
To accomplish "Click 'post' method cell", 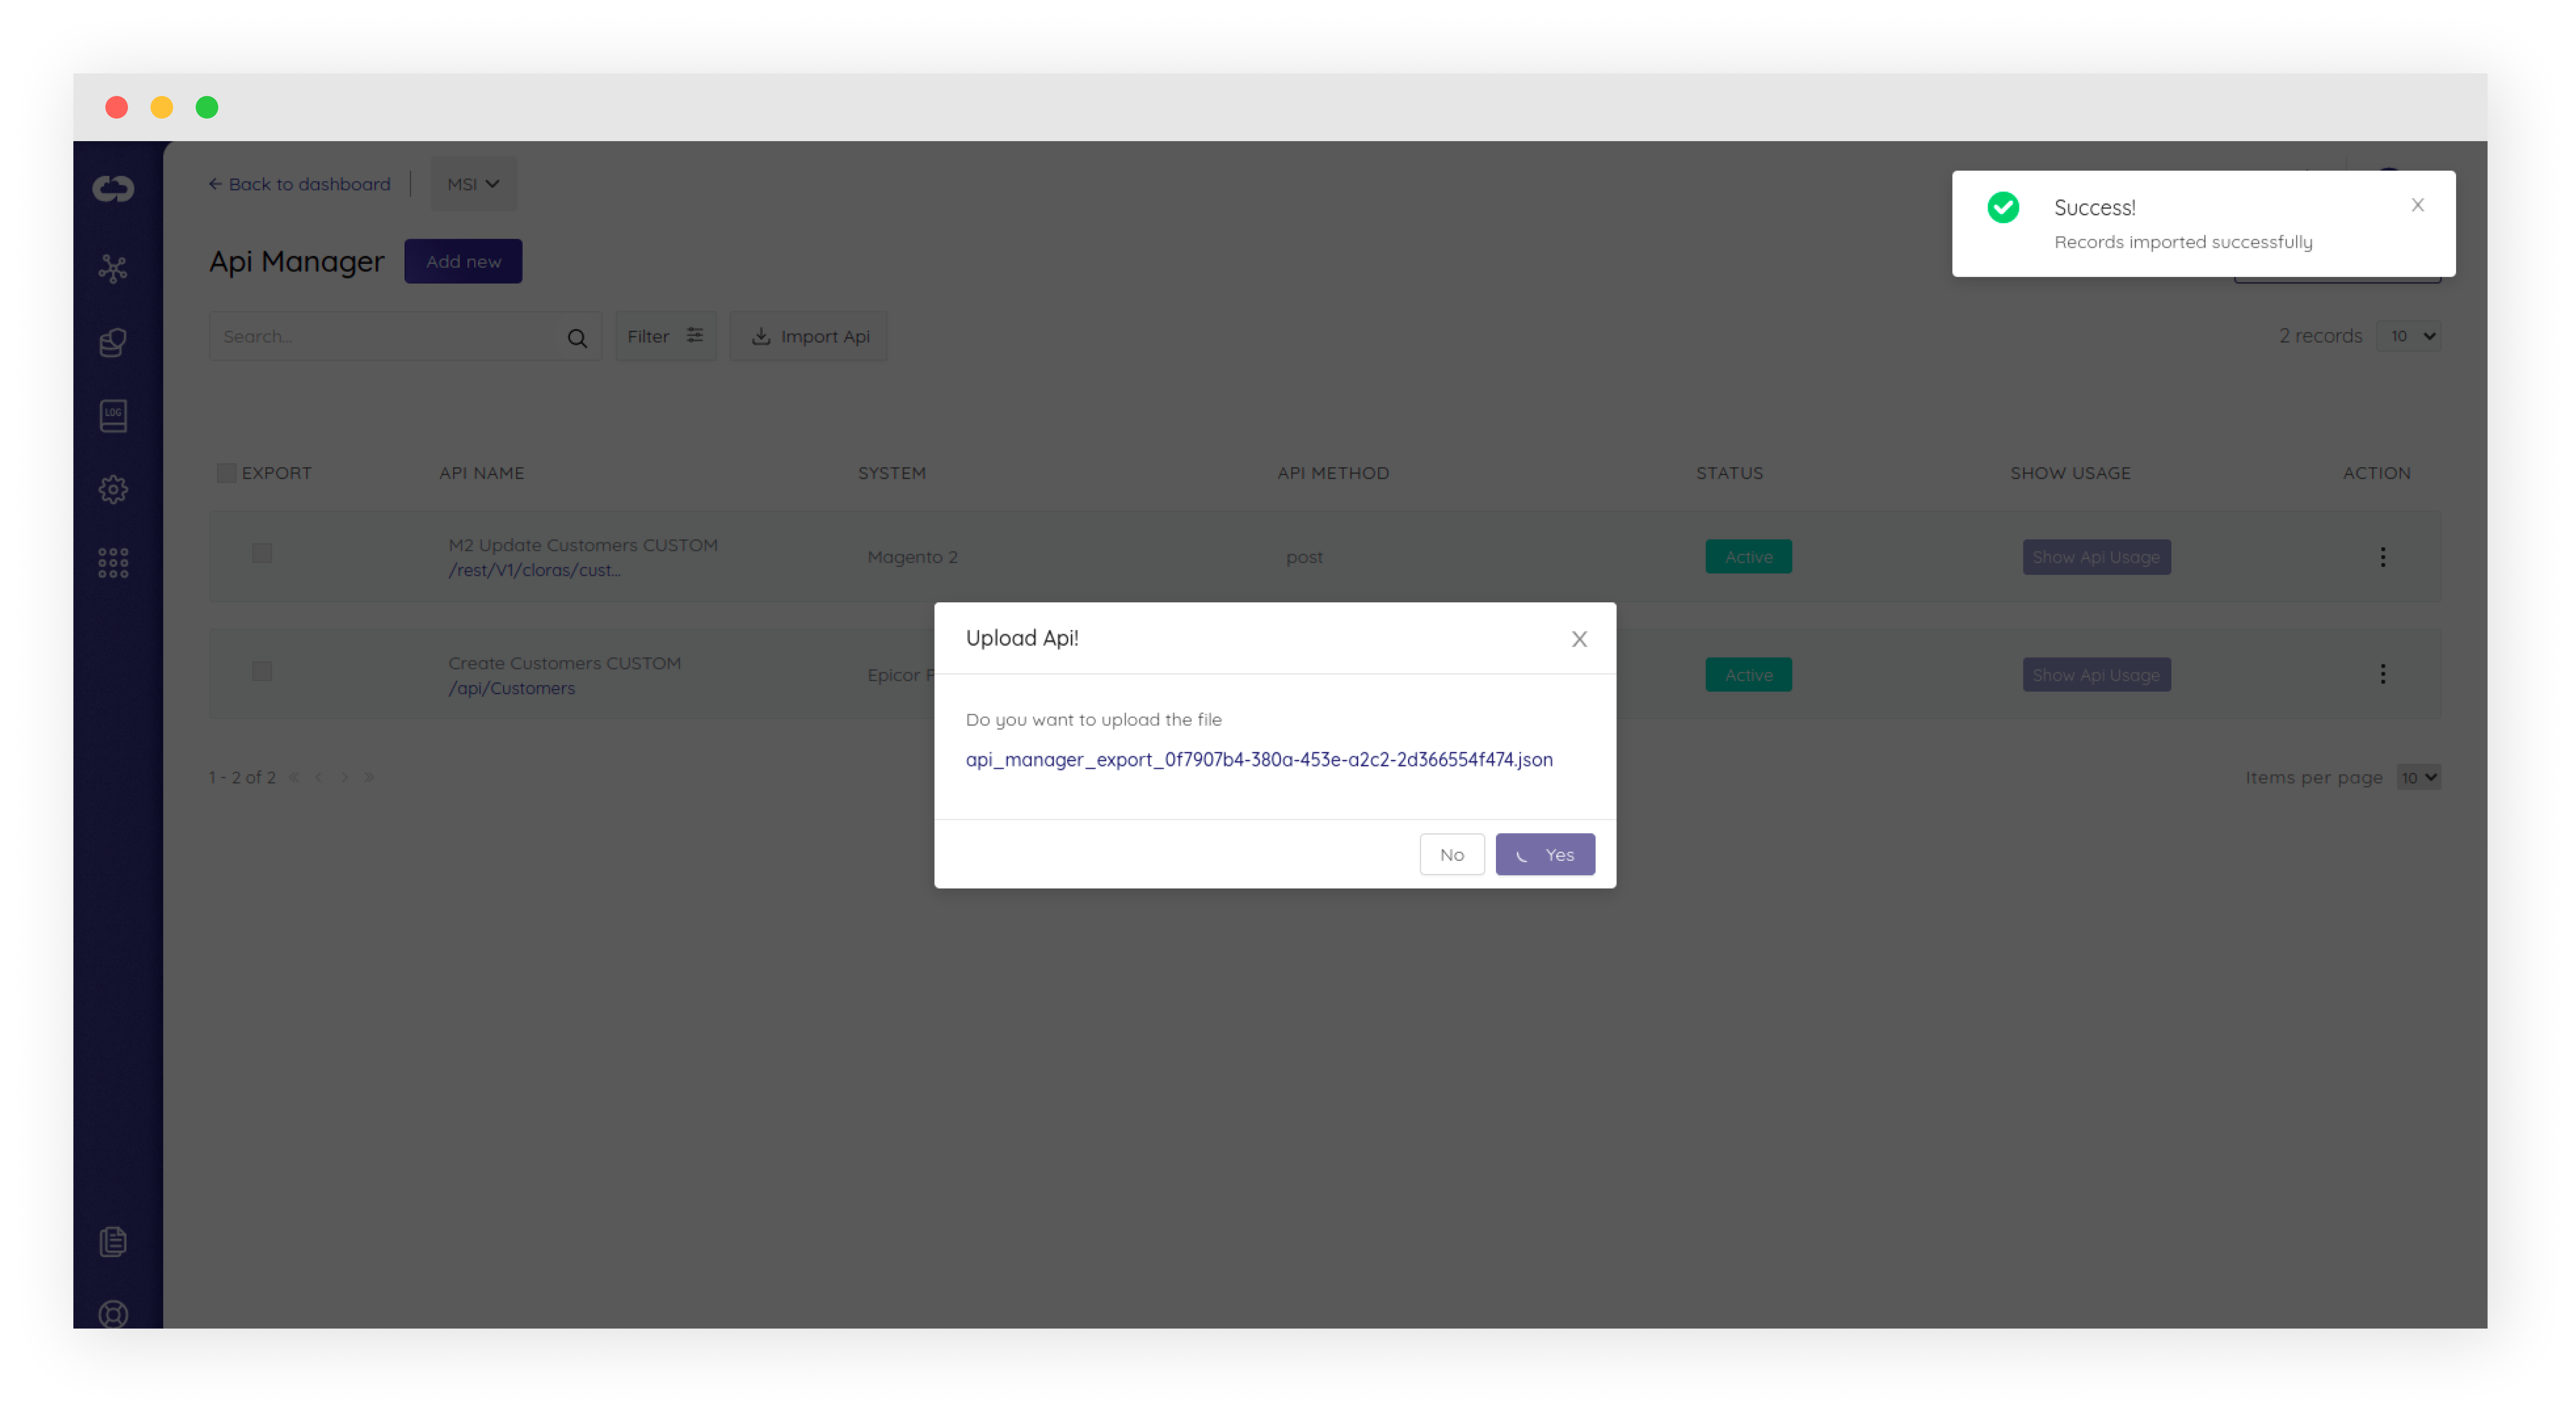I will [x=1304, y=557].
